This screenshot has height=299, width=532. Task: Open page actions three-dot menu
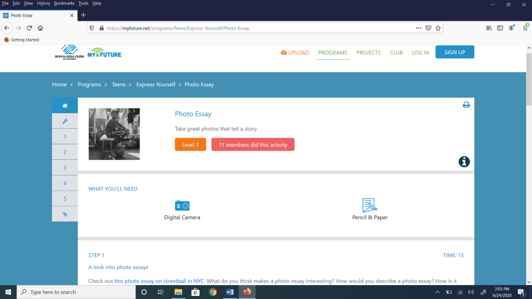tap(418, 28)
